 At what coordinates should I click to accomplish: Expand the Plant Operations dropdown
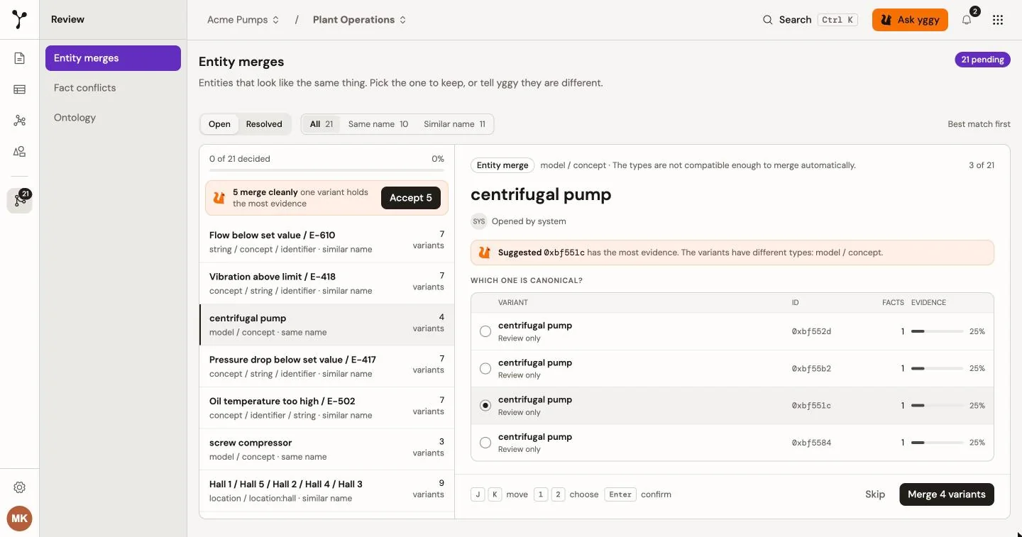click(x=360, y=20)
